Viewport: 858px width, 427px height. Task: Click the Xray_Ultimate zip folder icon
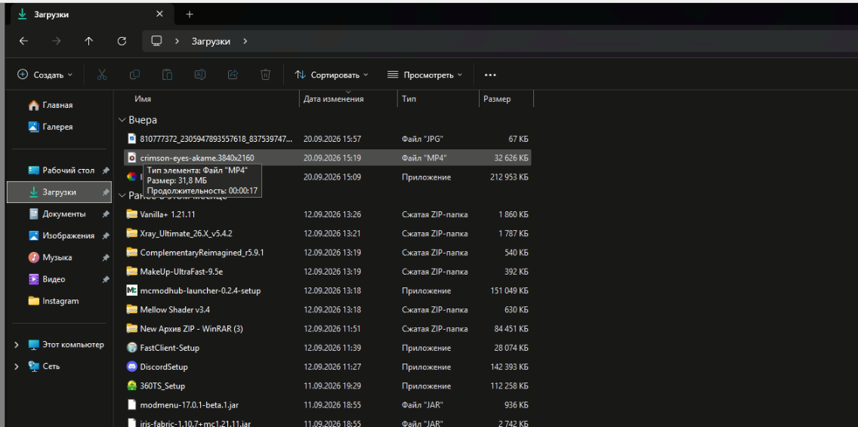click(x=131, y=233)
